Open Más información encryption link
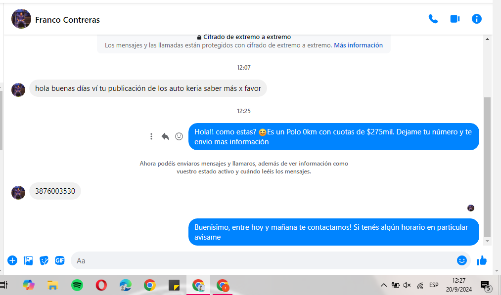Viewport: 501px width, 295px height. [x=358, y=45]
